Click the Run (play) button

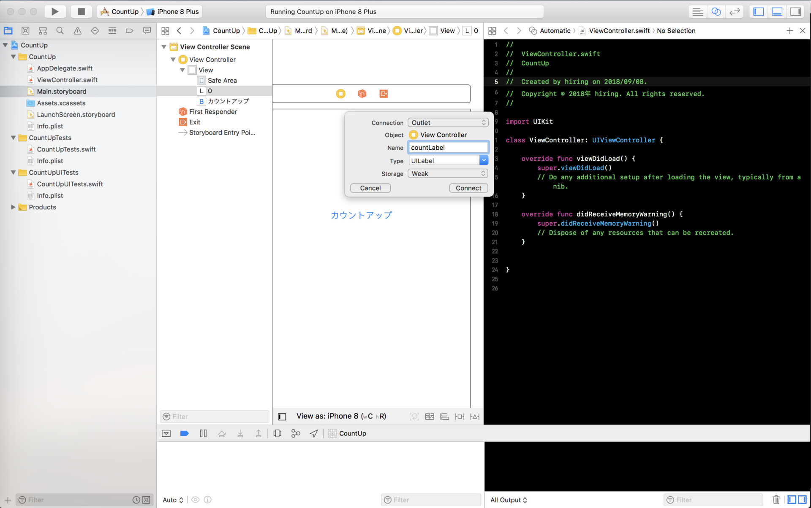pyautogui.click(x=55, y=11)
